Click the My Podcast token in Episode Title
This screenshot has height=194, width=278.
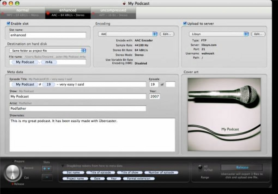tap(25, 84)
